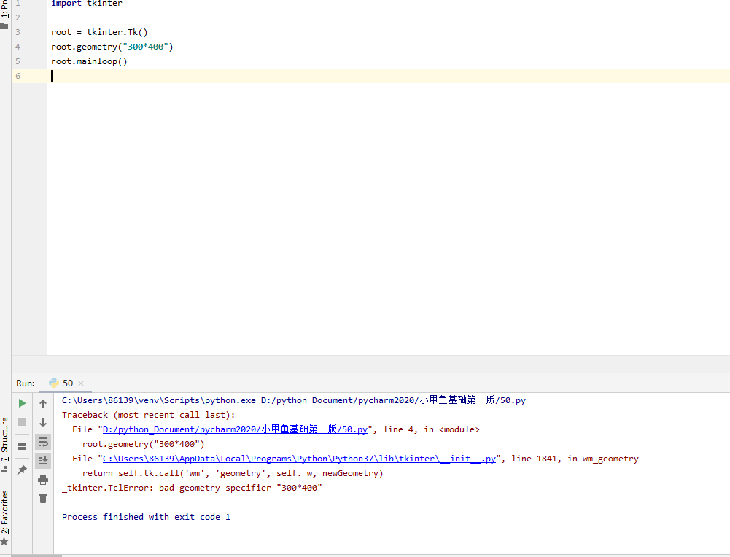The height and width of the screenshot is (557, 730).
Task: Open the Favorites tool window tab
Action: [5, 514]
